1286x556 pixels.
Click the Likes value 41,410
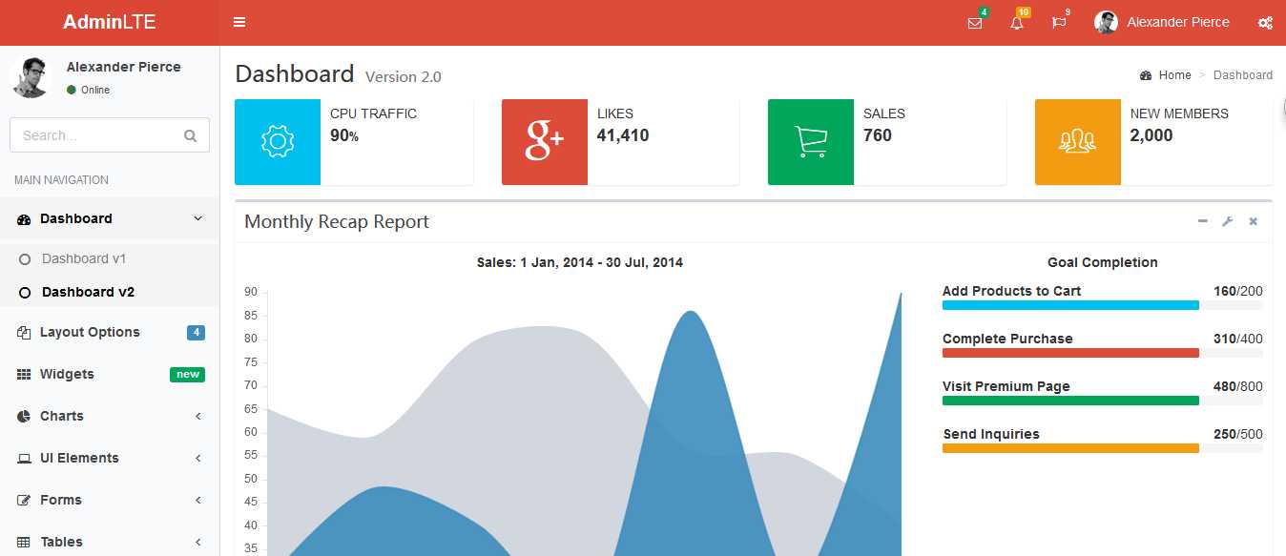623,135
